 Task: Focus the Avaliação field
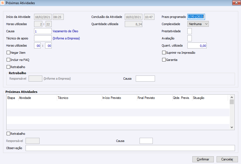tap(190, 38)
